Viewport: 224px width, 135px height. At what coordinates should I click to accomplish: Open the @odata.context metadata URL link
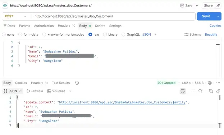(122, 102)
